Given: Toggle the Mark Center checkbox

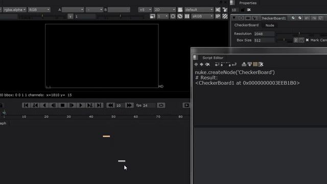Looking at the screenshot, I should pyautogui.click(x=307, y=40).
